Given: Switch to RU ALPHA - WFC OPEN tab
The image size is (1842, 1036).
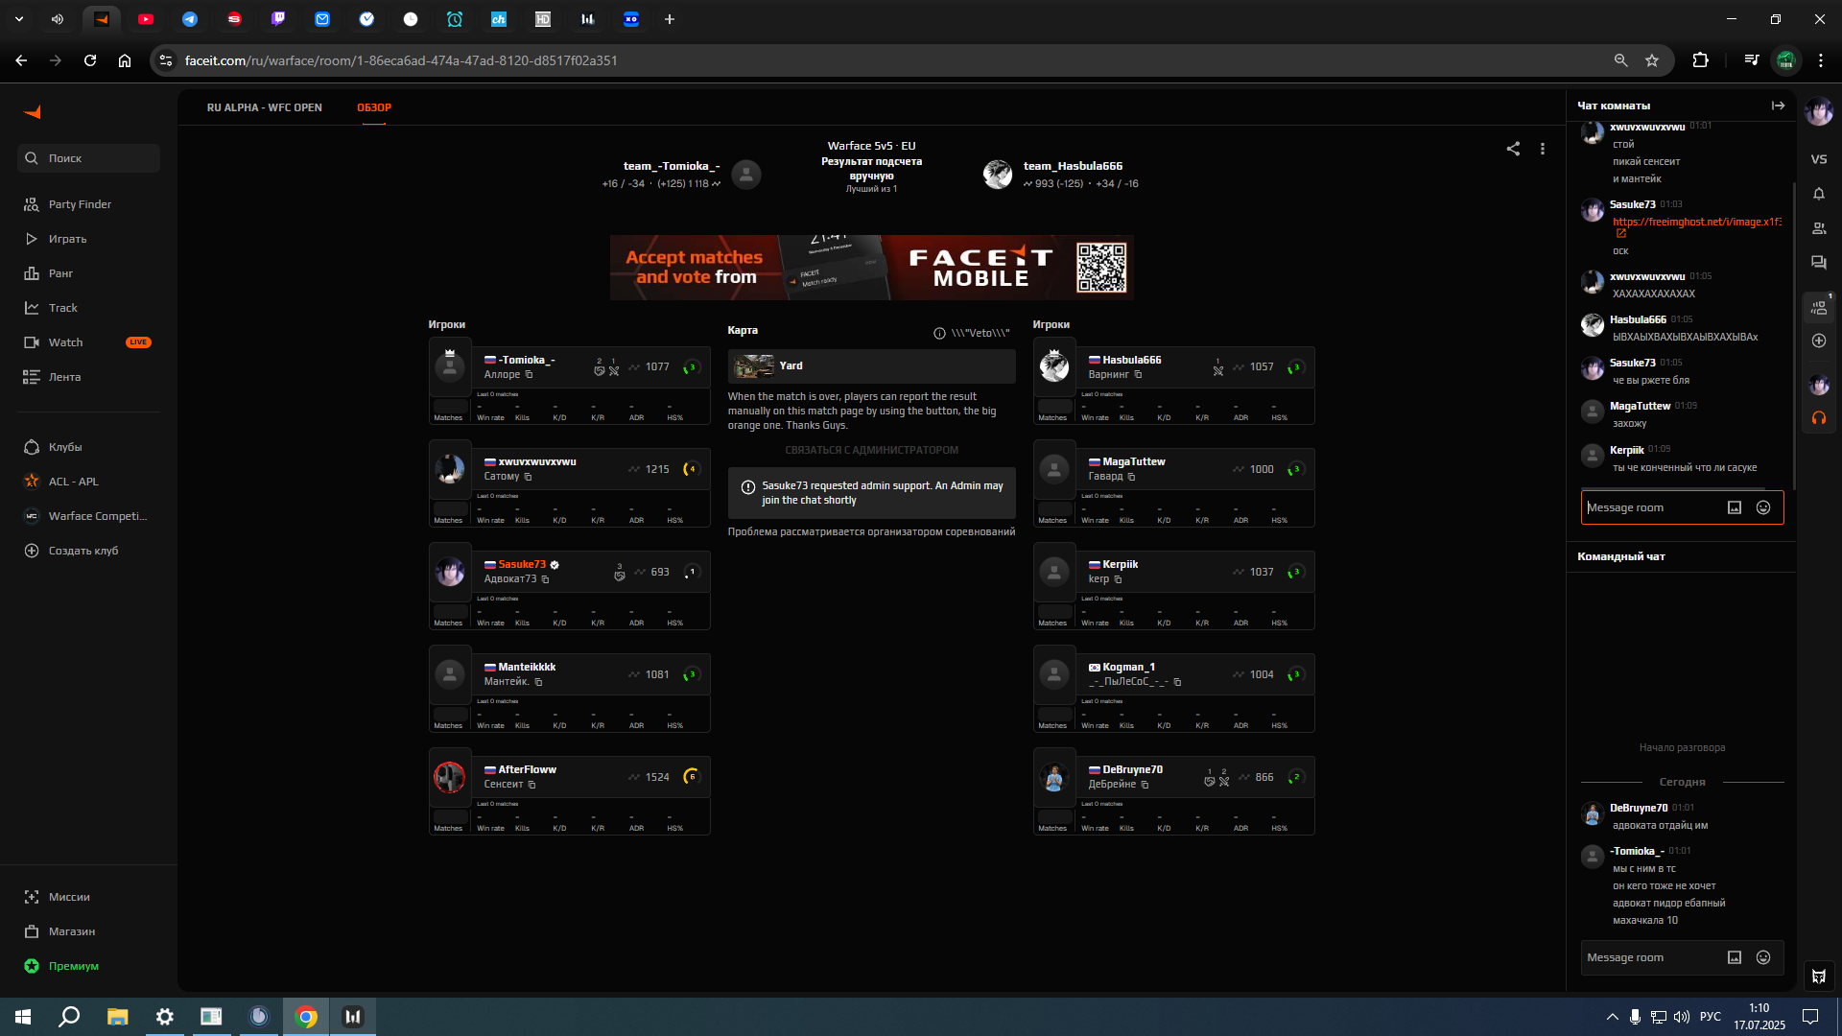Looking at the screenshot, I should (264, 107).
